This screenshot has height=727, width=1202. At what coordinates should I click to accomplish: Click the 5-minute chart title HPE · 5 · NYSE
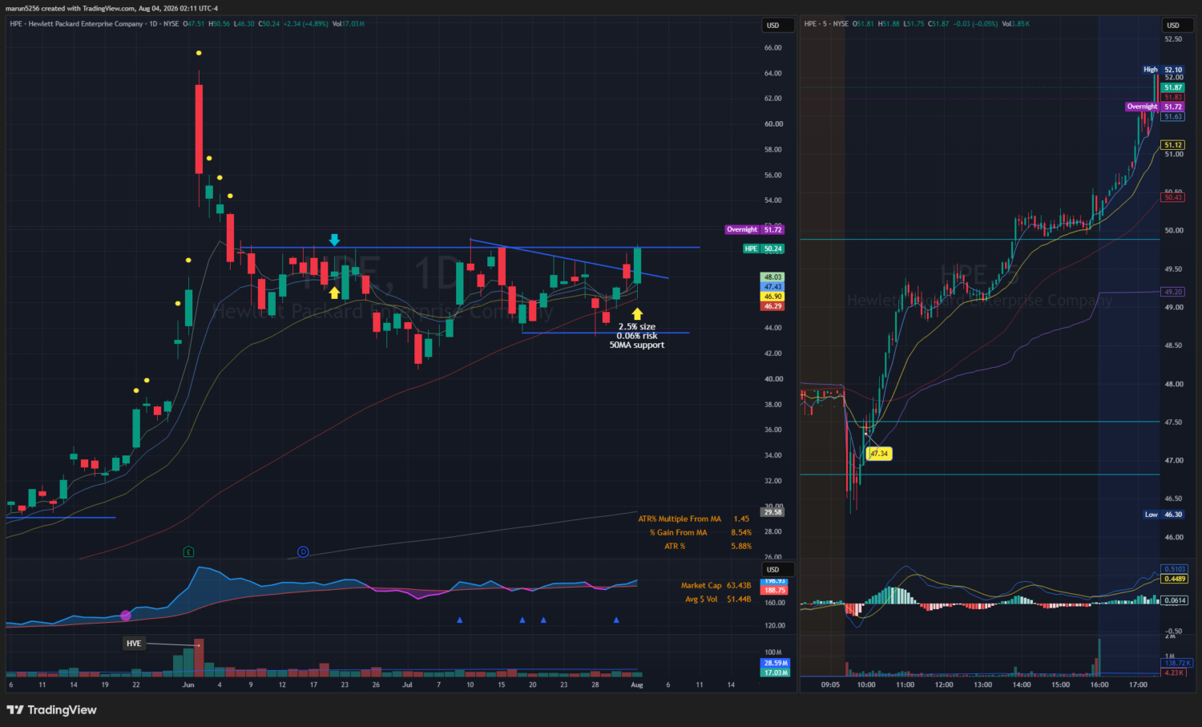pyautogui.click(x=826, y=24)
